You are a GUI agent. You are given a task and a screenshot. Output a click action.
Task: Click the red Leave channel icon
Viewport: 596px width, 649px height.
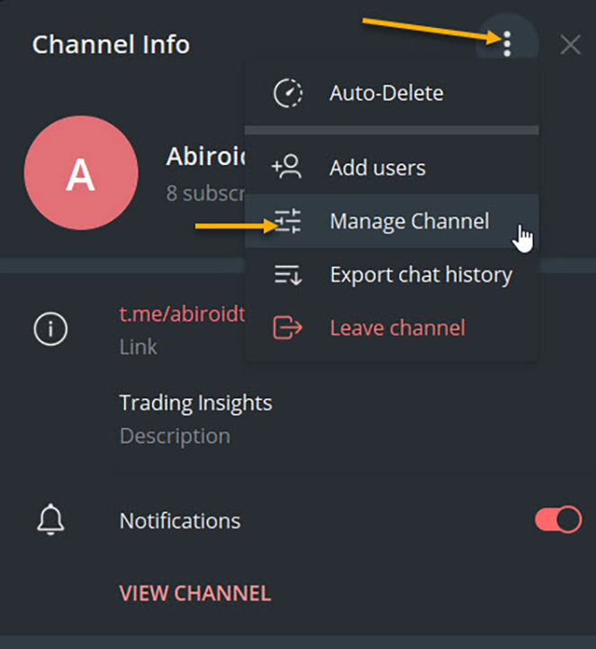287,327
